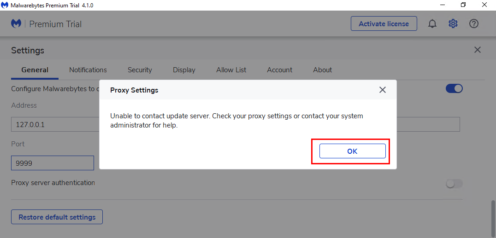Close the Proxy Settings dialog with X

tap(382, 90)
